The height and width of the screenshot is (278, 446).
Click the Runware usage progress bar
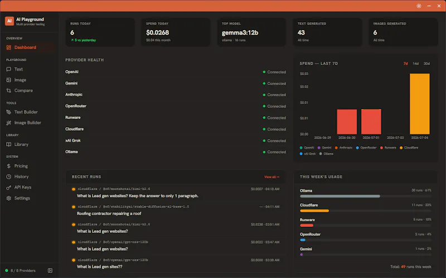click(x=366, y=226)
